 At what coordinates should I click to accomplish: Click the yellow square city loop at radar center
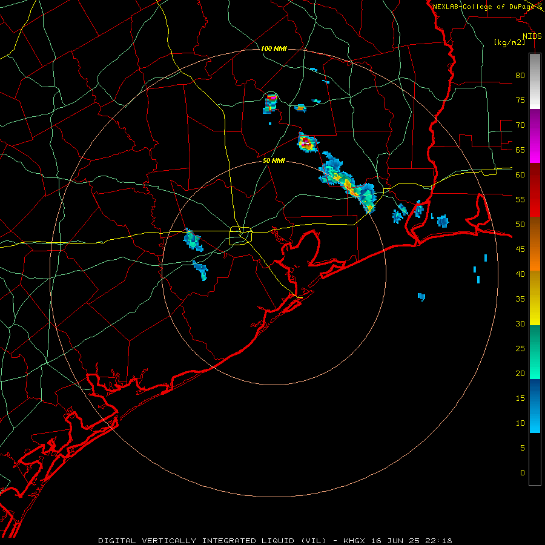point(240,236)
